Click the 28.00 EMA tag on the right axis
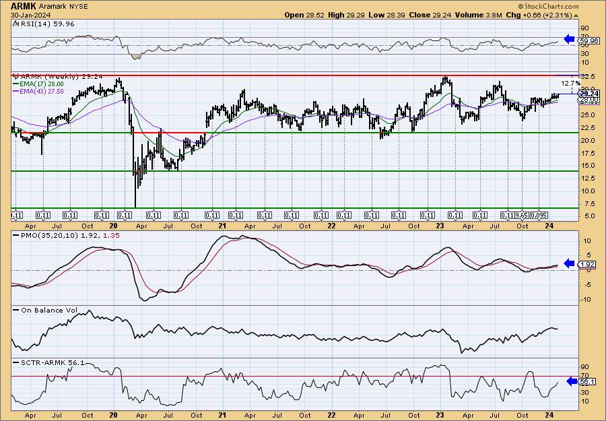Viewport: 606px width, 421px height. (589, 100)
